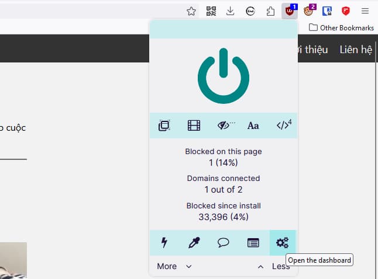The image size is (378, 279).
Task: Report an issue via chat bubble icon
Action: coord(224,242)
